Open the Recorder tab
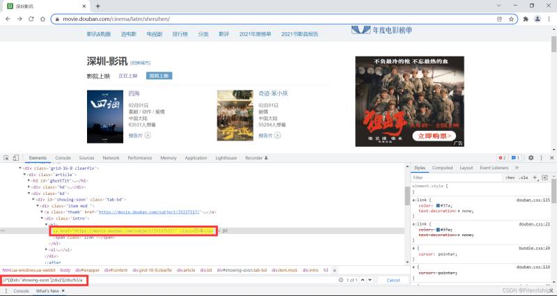Screen dimensions: 557x296 [256, 158]
